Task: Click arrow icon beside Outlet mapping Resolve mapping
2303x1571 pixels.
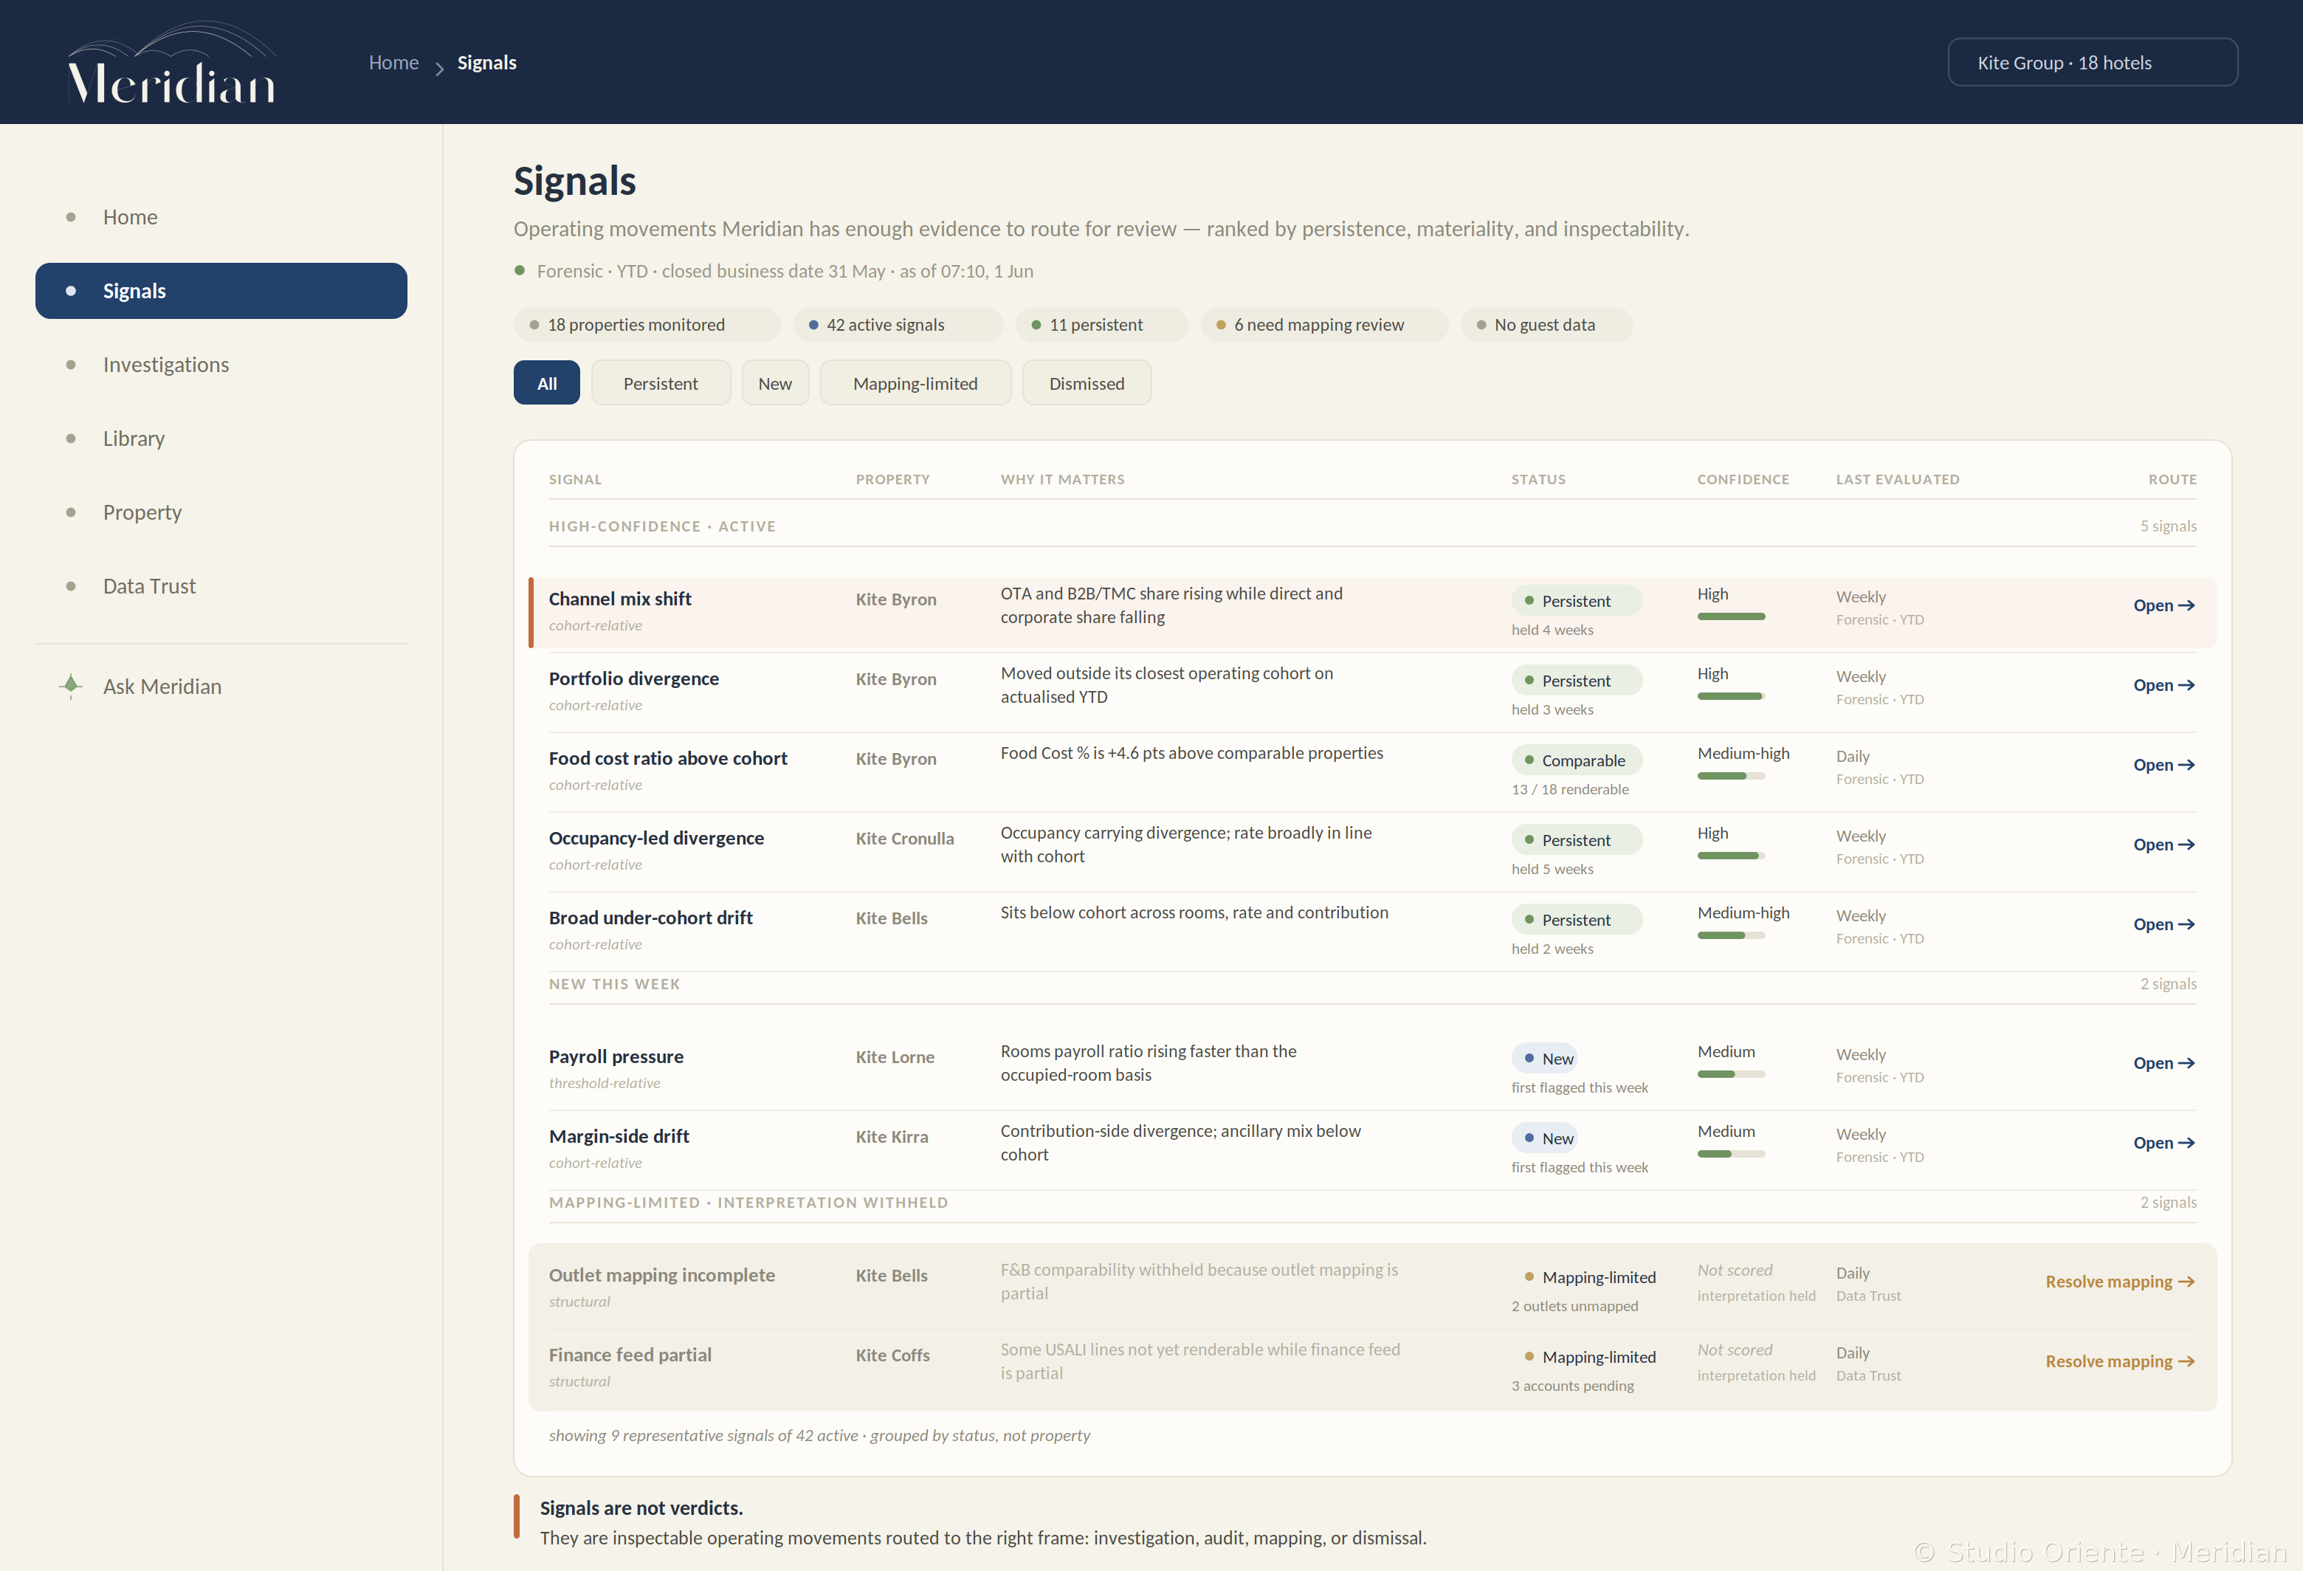Action: pyautogui.click(x=2186, y=1281)
